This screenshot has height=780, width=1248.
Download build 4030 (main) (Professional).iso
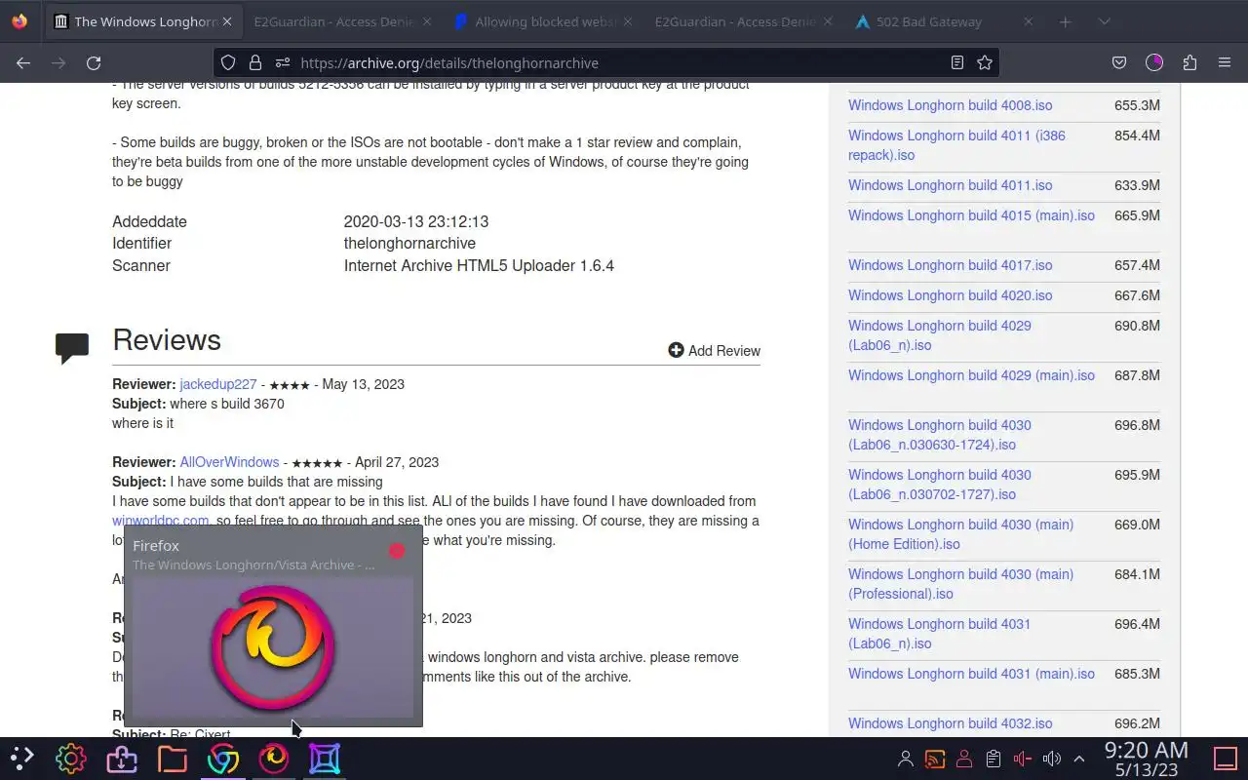(x=960, y=584)
